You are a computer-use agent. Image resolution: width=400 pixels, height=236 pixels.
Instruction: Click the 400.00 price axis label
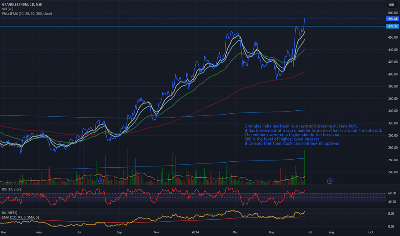point(393,74)
